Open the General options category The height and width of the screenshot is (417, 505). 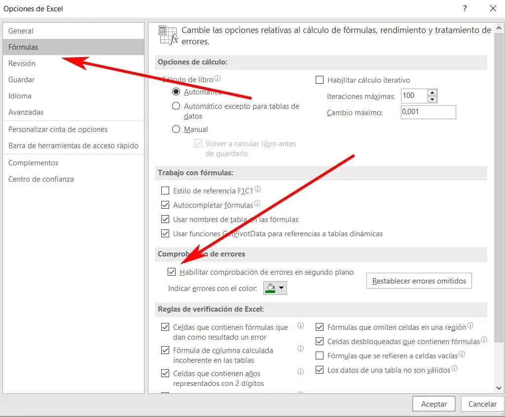(73, 31)
